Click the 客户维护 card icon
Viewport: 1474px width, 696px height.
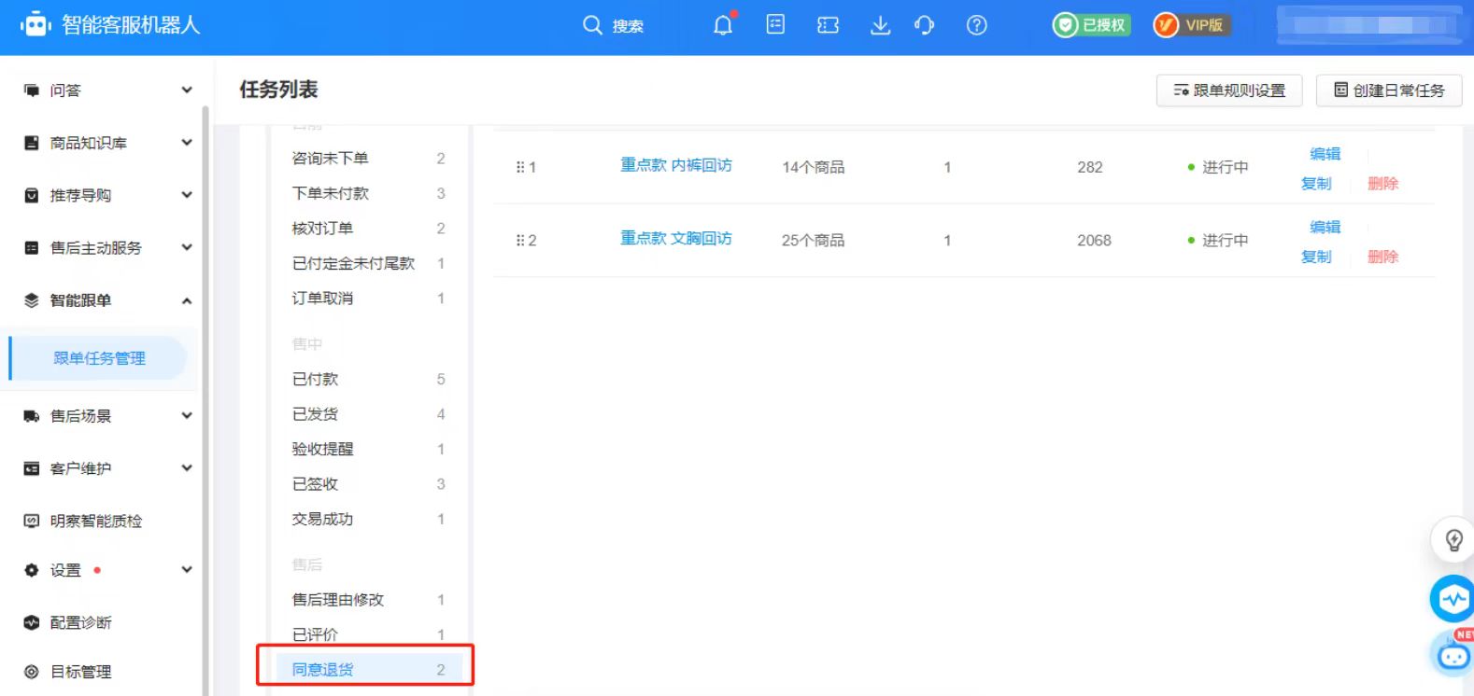click(x=32, y=468)
